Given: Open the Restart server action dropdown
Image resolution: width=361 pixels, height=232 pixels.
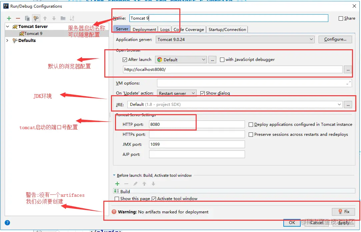Looking at the screenshot, I should click(x=177, y=93).
